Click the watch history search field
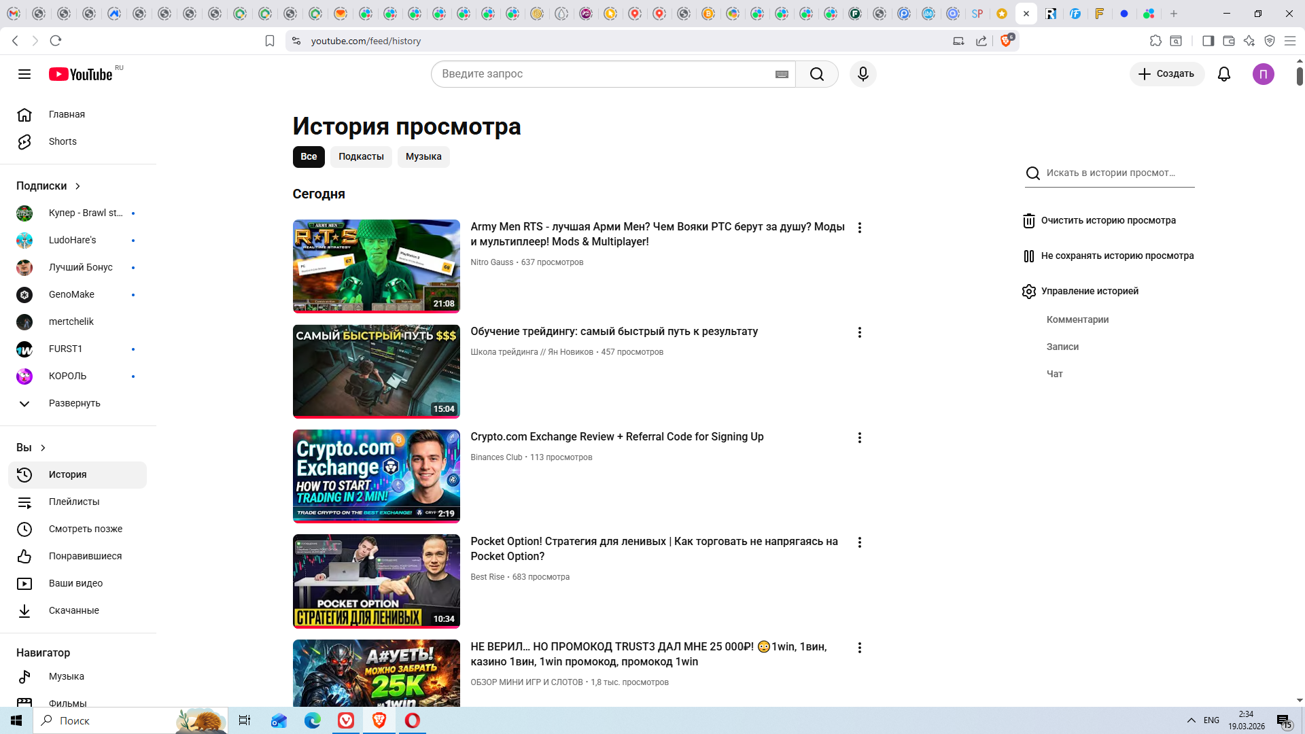The width and height of the screenshot is (1305, 734). [1115, 173]
